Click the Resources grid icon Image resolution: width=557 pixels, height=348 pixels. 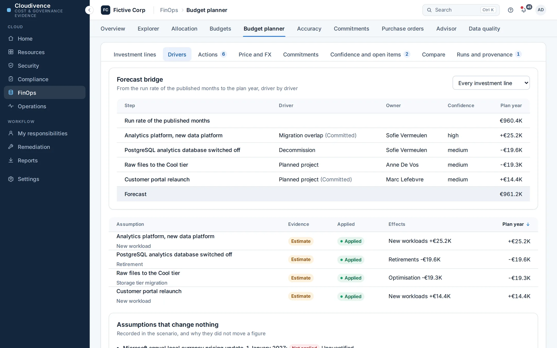click(x=11, y=52)
